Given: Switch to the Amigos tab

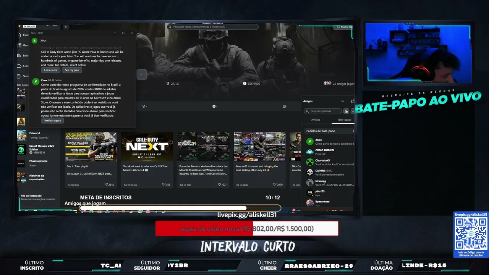Looking at the screenshot, I should click(316, 120).
